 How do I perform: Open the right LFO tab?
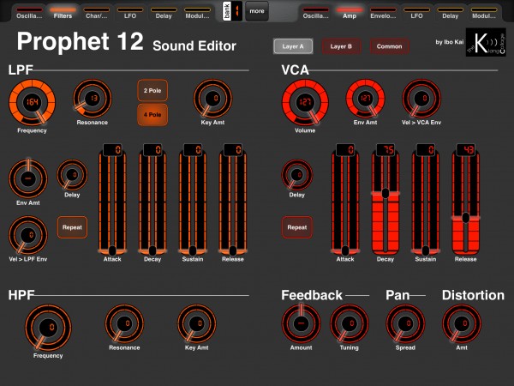click(x=416, y=13)
